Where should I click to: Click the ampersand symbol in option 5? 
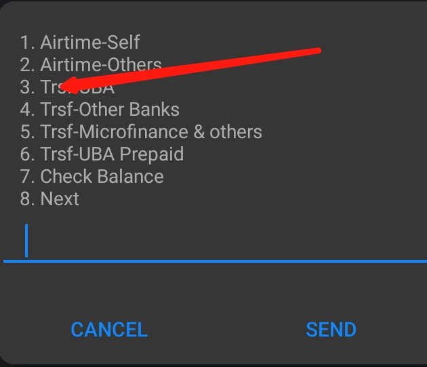199,131
